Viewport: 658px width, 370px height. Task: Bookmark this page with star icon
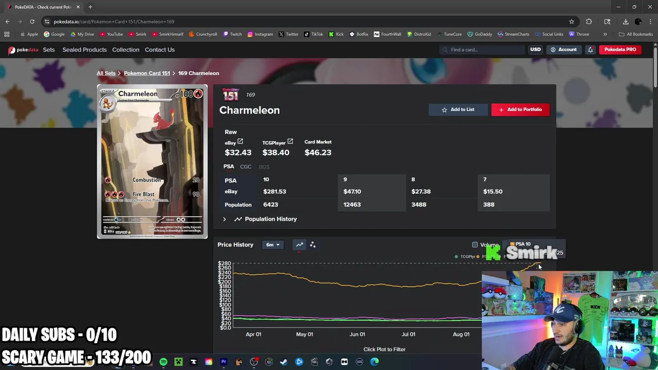(x=571, y=22)
